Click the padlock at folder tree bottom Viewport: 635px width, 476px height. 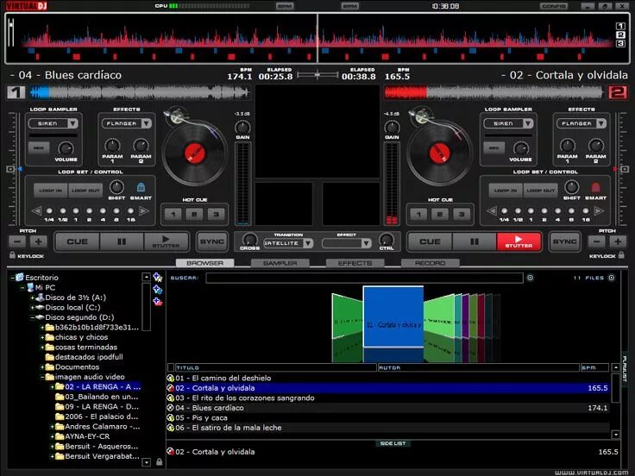coord(159,462)
